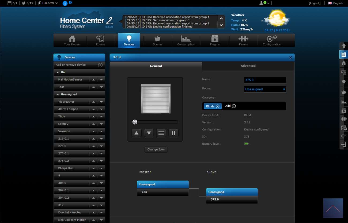Open the Room dropdown set to Unassigned
This screenshot has height=223, width=348.
click(x=265, y=89)
